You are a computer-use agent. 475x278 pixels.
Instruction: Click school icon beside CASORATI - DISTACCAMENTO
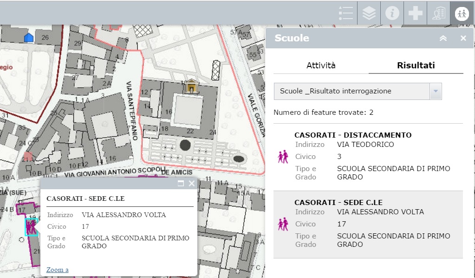coord(283,157)
